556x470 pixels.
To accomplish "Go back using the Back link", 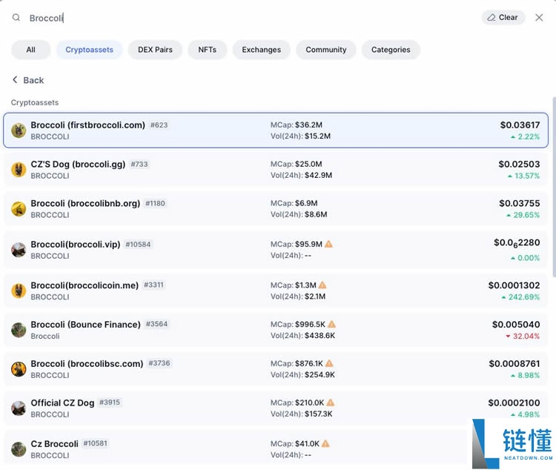I will click(28, 80).
